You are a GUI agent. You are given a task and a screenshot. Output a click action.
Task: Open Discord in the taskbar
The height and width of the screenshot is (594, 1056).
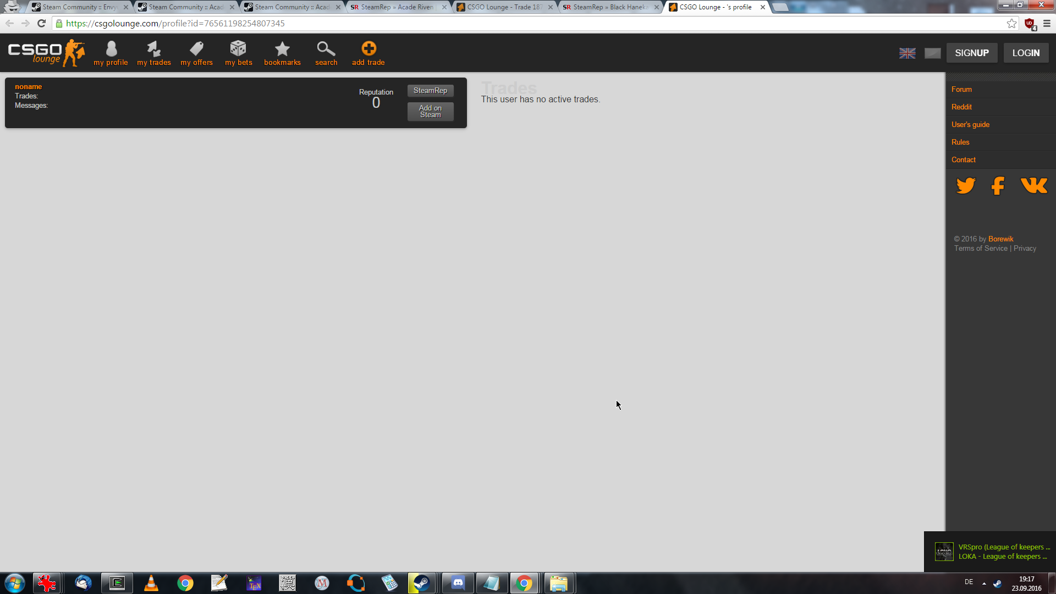(x=458, y=583)
